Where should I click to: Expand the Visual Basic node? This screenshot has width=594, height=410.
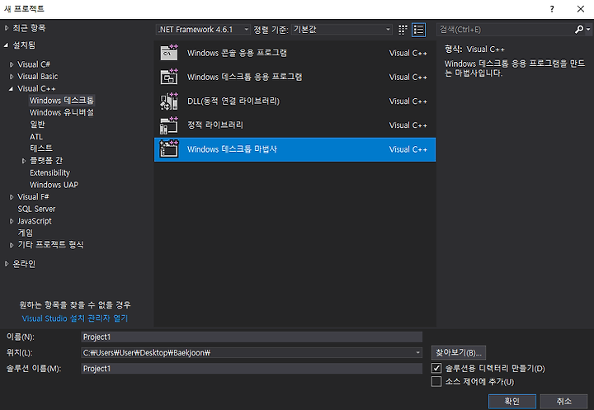(x=12, y=77)
